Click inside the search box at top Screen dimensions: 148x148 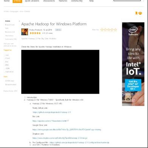(127, 0)
